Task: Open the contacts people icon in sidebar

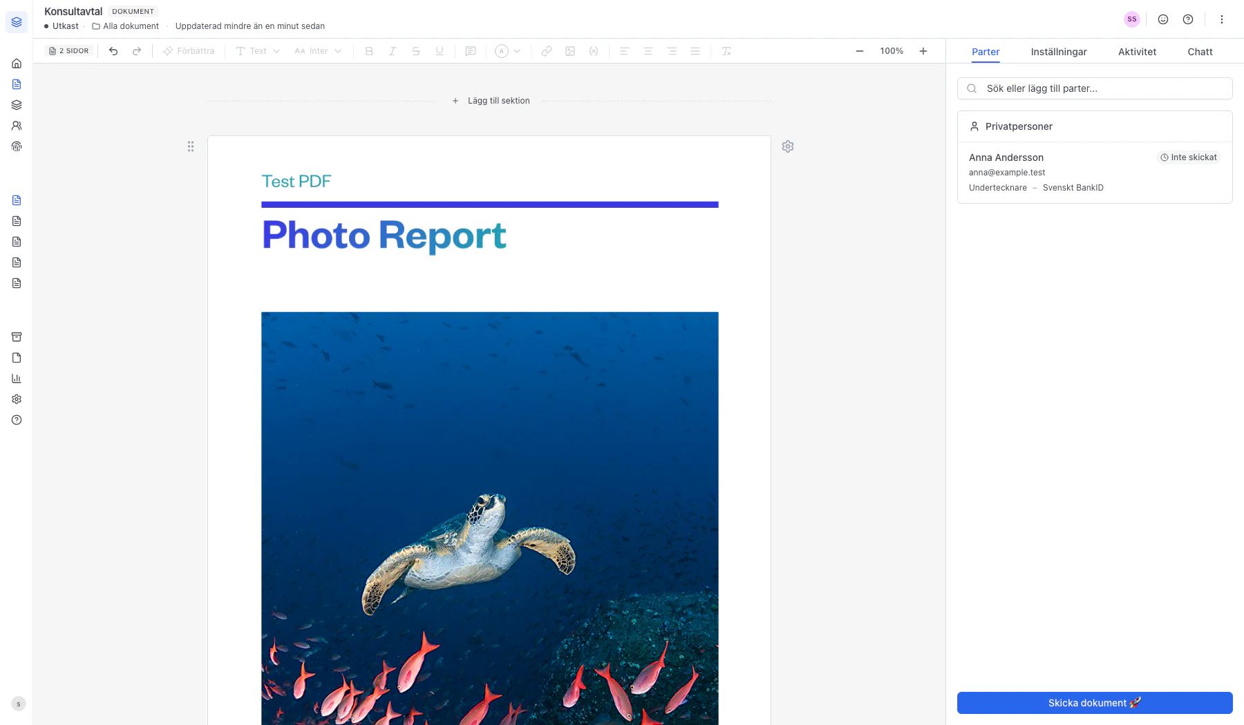Action: (x=17, y=126)
